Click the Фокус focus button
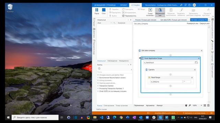The height and width of the screenshot is (123, 220). pos(141,9)
